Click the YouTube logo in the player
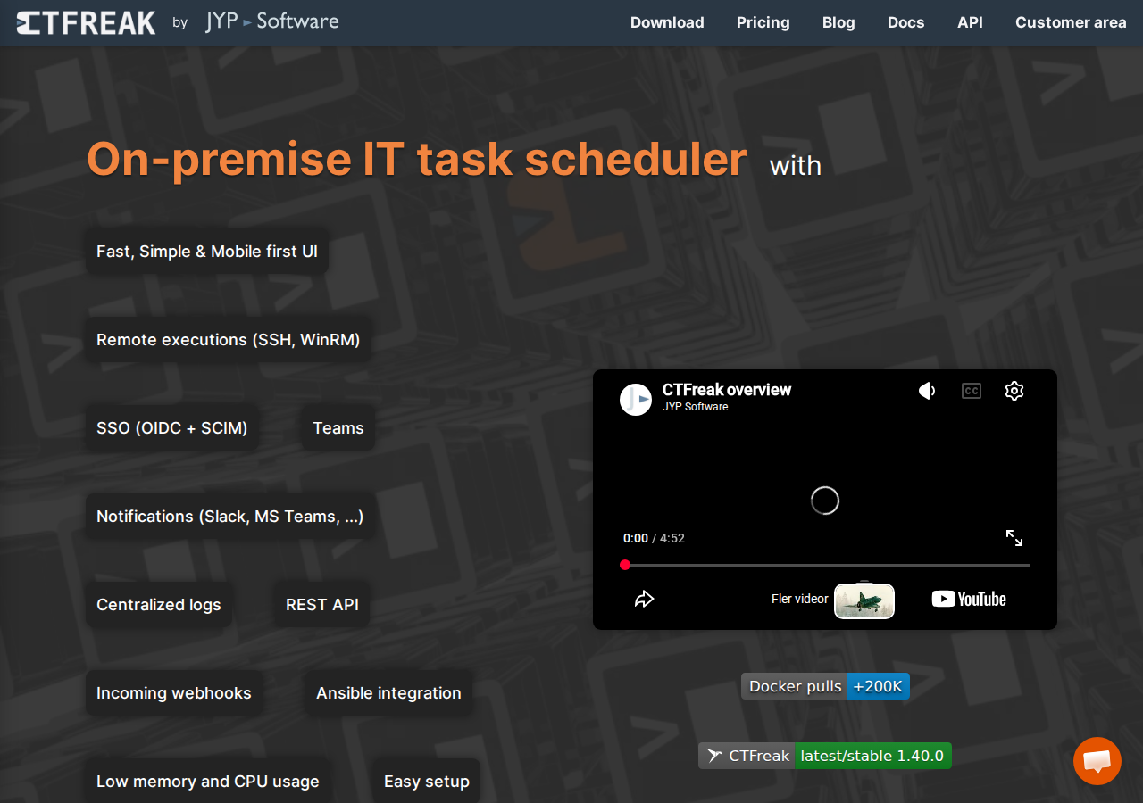The image size is (1143, 803). [969, 599]
